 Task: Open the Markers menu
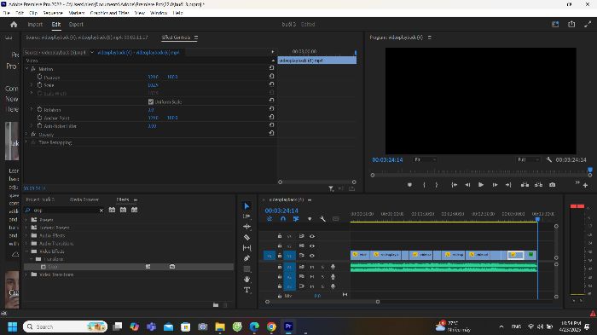pos(77,13)
